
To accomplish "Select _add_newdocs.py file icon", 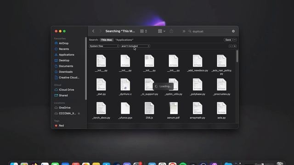I will click(198, 61).
